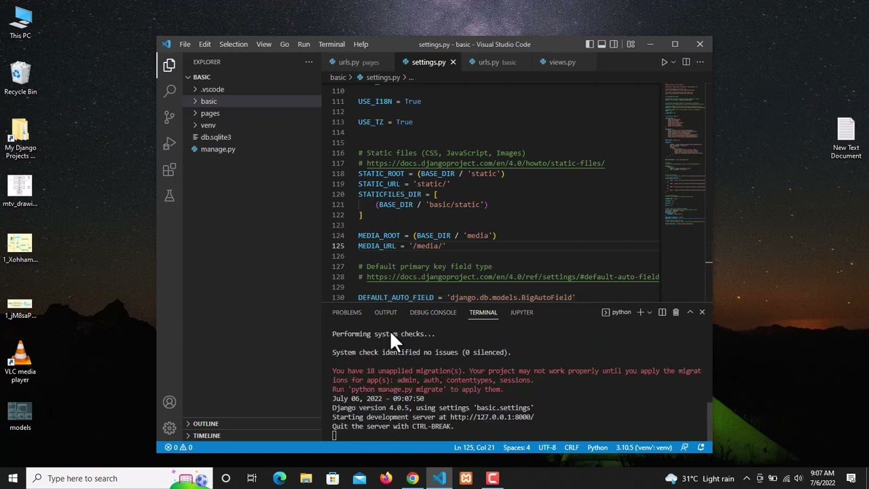Toggle bottom panel layout icon
Viewport: 869px width, 489px height.
(x=602, y=44)
